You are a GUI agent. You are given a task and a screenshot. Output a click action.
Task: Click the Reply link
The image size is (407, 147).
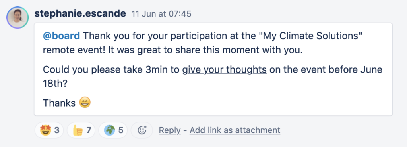pyautogui.click(x=169, y=130)
